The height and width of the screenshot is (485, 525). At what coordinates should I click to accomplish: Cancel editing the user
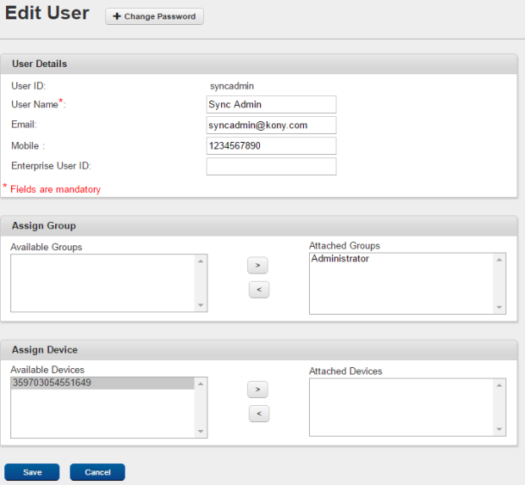click(97, 472)
